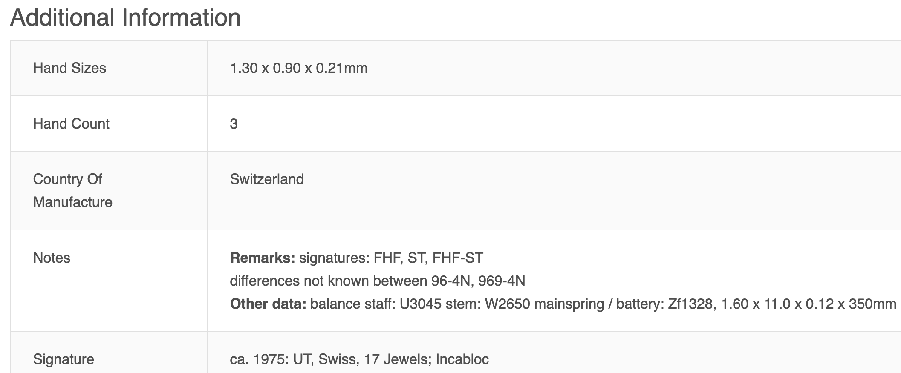The height and width of the screenshot is (373, 901).
Task: Select the Hand Sizes label cell
Action: pyautogui.click(x=109, y=68)
